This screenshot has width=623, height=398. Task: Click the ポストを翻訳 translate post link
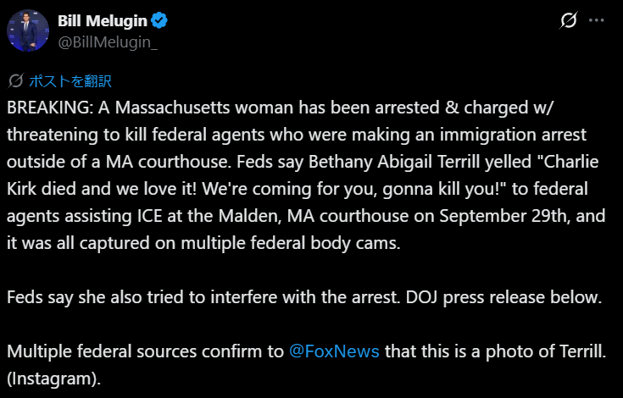70,81
